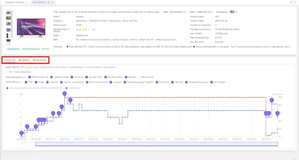Click the US marketplace flag icon
The height and width of the screenshot is (160, 299).
click(x=232, y=12)
